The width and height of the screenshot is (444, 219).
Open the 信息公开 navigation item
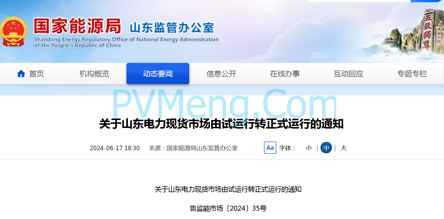coord(221,74)
